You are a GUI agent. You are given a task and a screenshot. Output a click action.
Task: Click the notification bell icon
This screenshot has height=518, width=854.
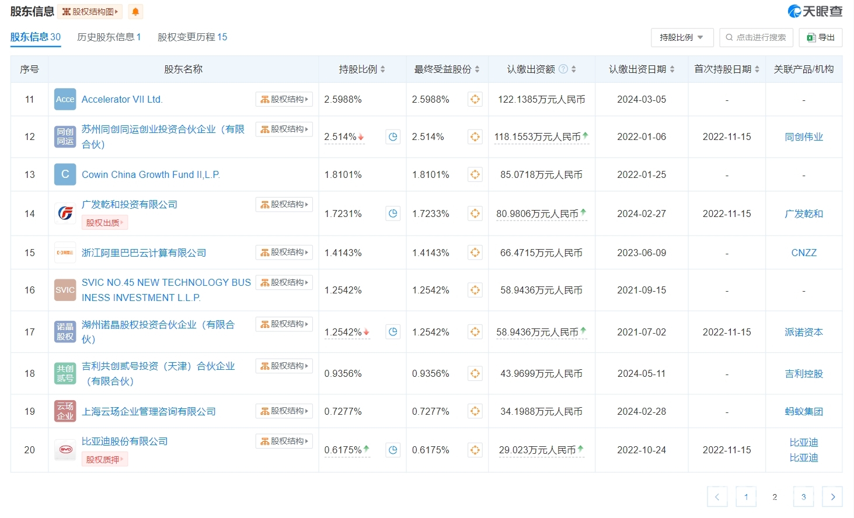135,12
